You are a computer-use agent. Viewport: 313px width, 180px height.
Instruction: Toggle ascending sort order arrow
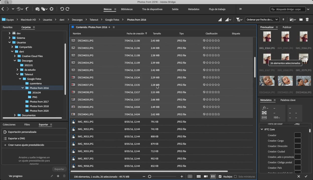tap(283, 19)
